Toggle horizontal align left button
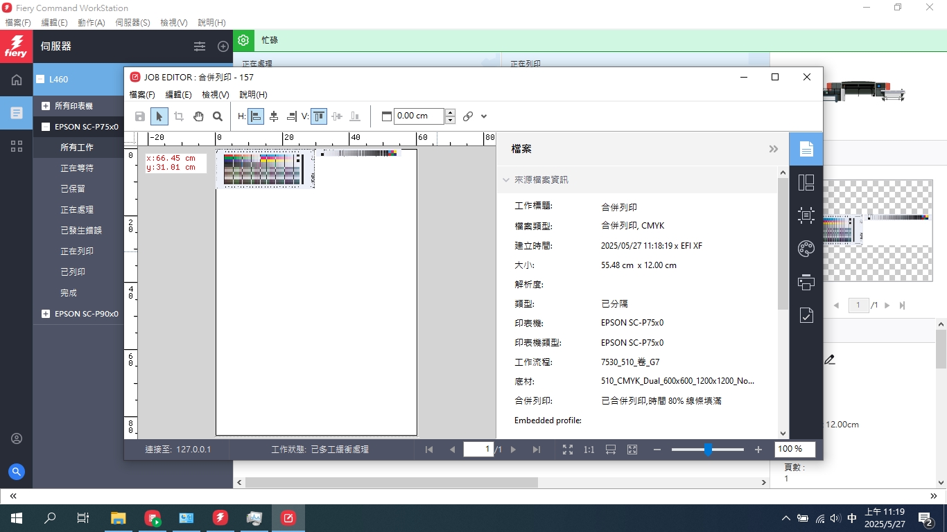Image resolution: width=947 pixels, height=532 pixels. tap(256, 116)
